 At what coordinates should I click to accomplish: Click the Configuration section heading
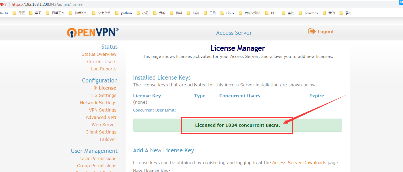[100, 80]
